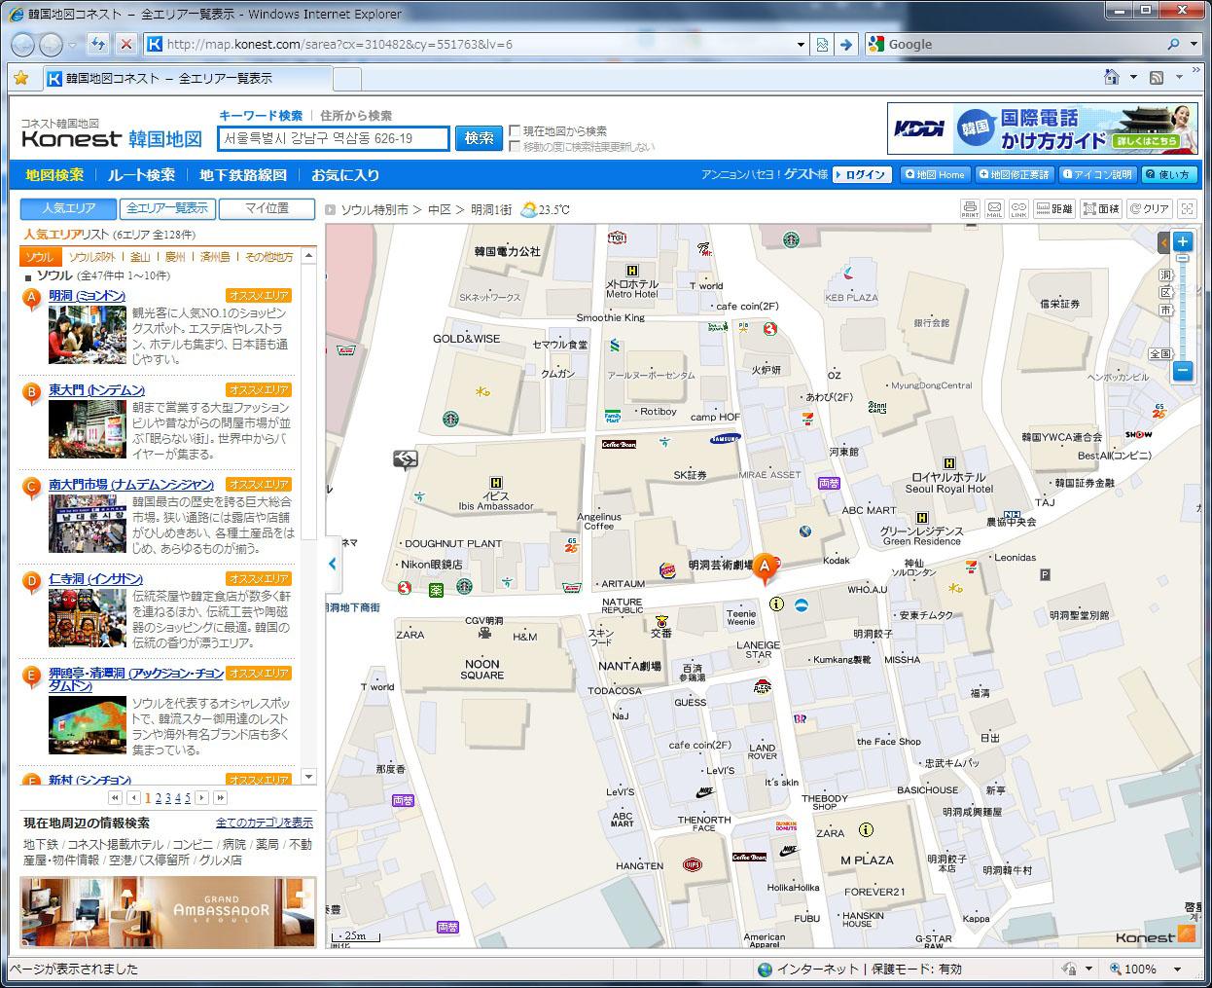Click the IE Back arrow button
The image size is (1212, 988).
[23, 44]
